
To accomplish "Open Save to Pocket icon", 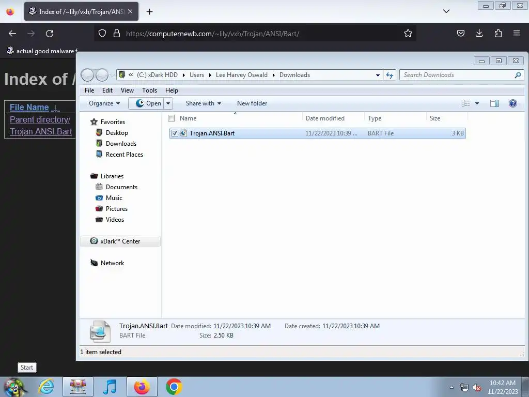I will pyautogui.click(x=460, y=33).
